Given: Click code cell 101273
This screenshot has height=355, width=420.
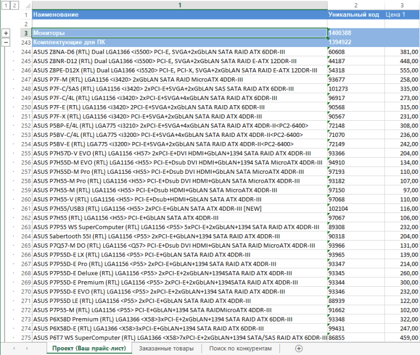Looking at the screenshot, I should (x=356, y=89).
